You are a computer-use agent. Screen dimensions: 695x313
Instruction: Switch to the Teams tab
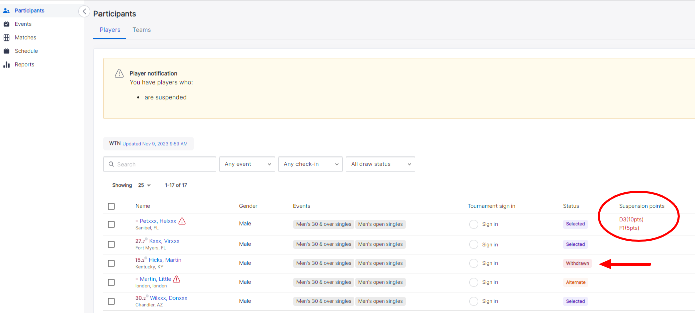point(141,30)
